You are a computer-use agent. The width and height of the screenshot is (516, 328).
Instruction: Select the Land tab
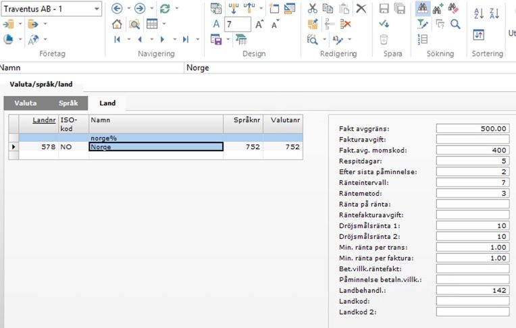point(107,103)
